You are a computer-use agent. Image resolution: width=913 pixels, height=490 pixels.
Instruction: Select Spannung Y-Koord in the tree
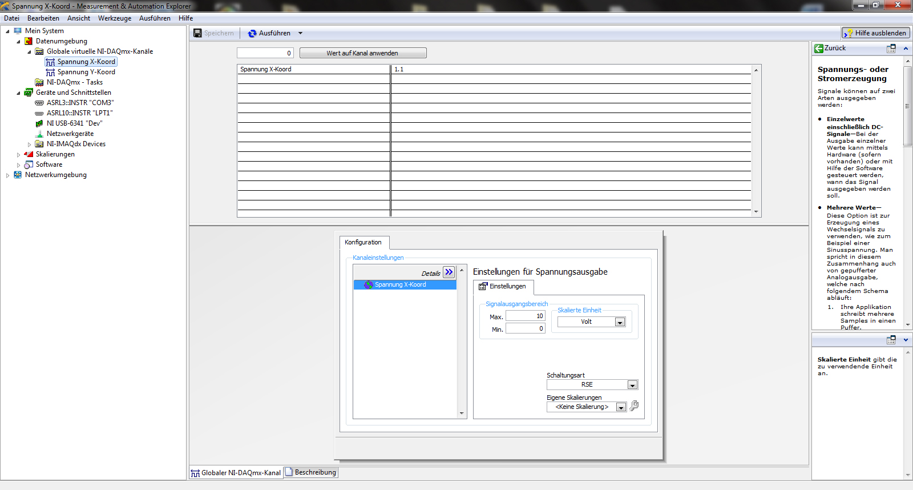coord(86,72)
